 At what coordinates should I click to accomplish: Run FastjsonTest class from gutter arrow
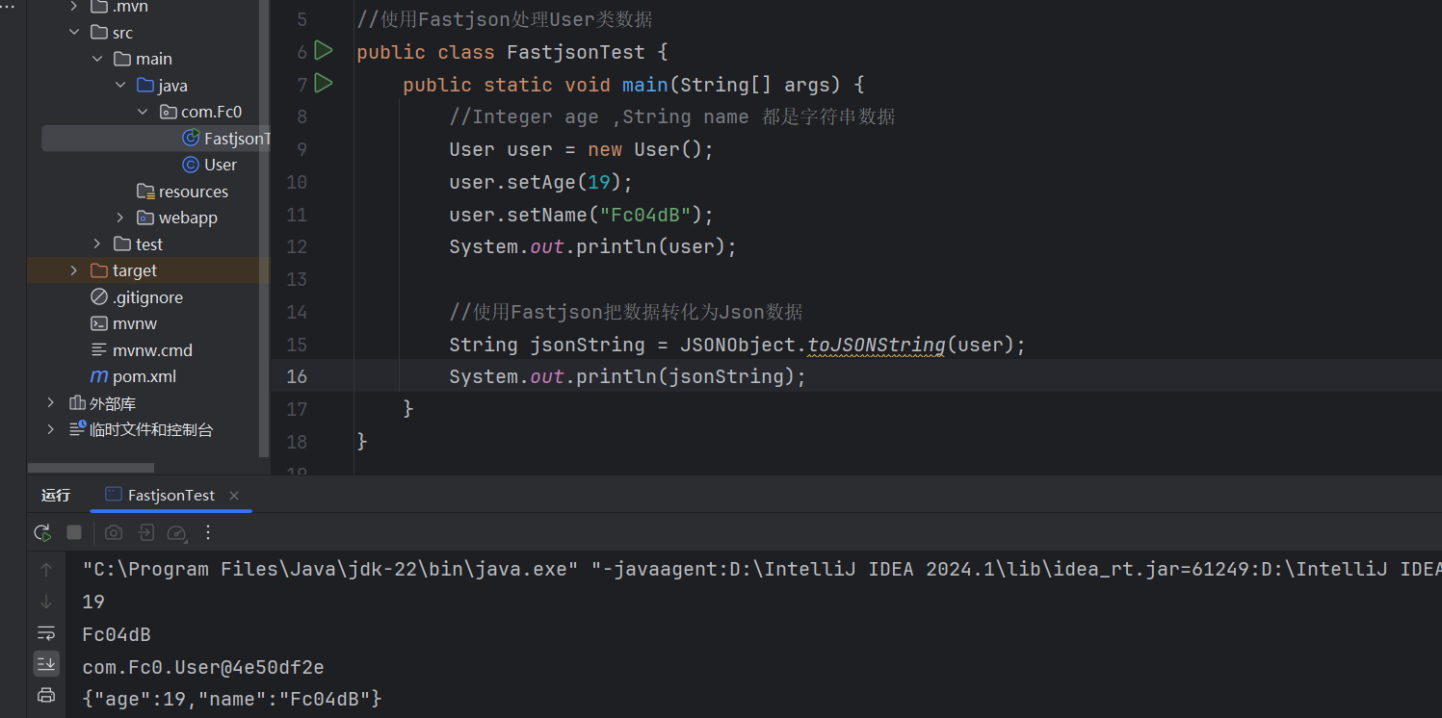coord(324,51)
